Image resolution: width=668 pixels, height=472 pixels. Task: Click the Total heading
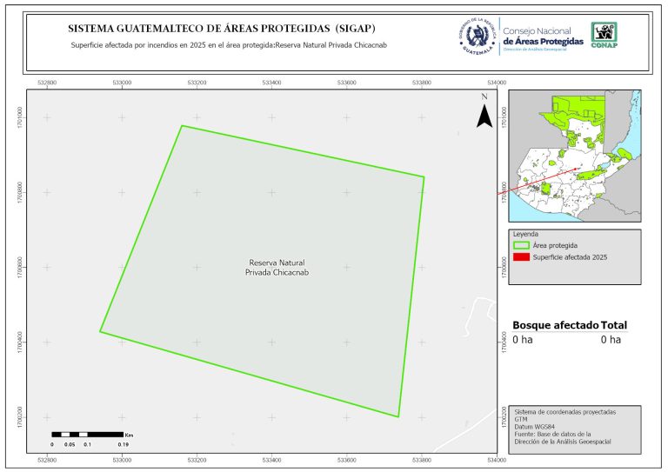(x=613, y=325)
